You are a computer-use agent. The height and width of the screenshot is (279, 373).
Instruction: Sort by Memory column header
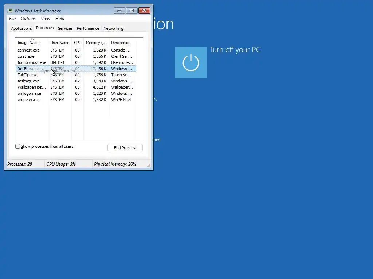coord(96,43)
